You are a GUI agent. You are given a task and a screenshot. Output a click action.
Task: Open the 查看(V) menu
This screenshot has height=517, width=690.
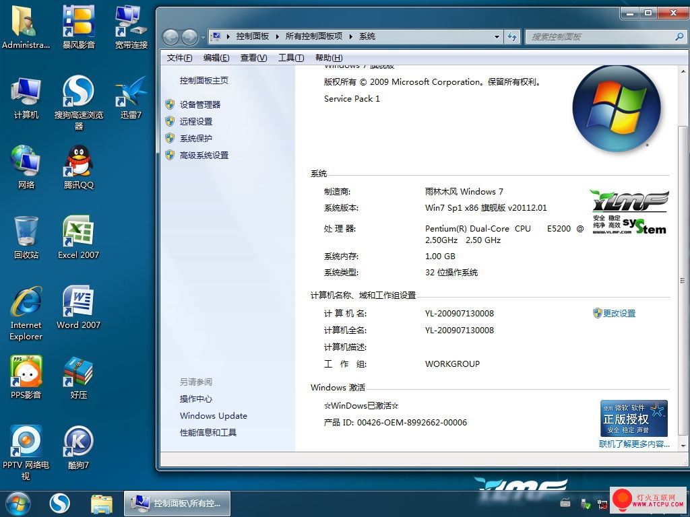(253, 58)
